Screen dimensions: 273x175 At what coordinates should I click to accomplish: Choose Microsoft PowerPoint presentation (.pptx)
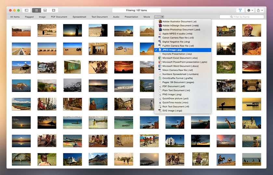tap(183, 62)
